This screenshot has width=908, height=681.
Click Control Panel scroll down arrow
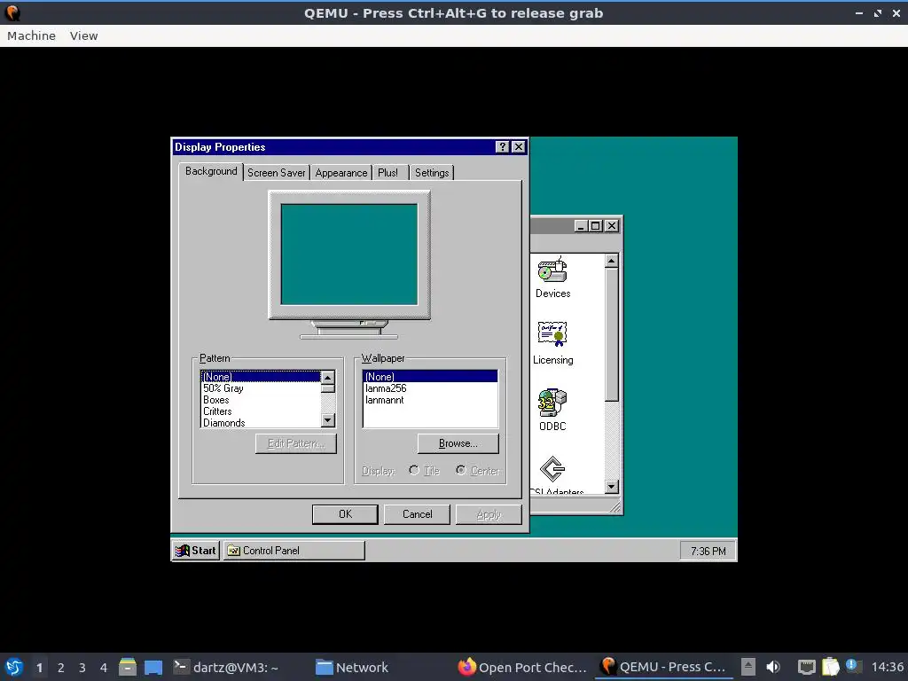pos(612,487)
